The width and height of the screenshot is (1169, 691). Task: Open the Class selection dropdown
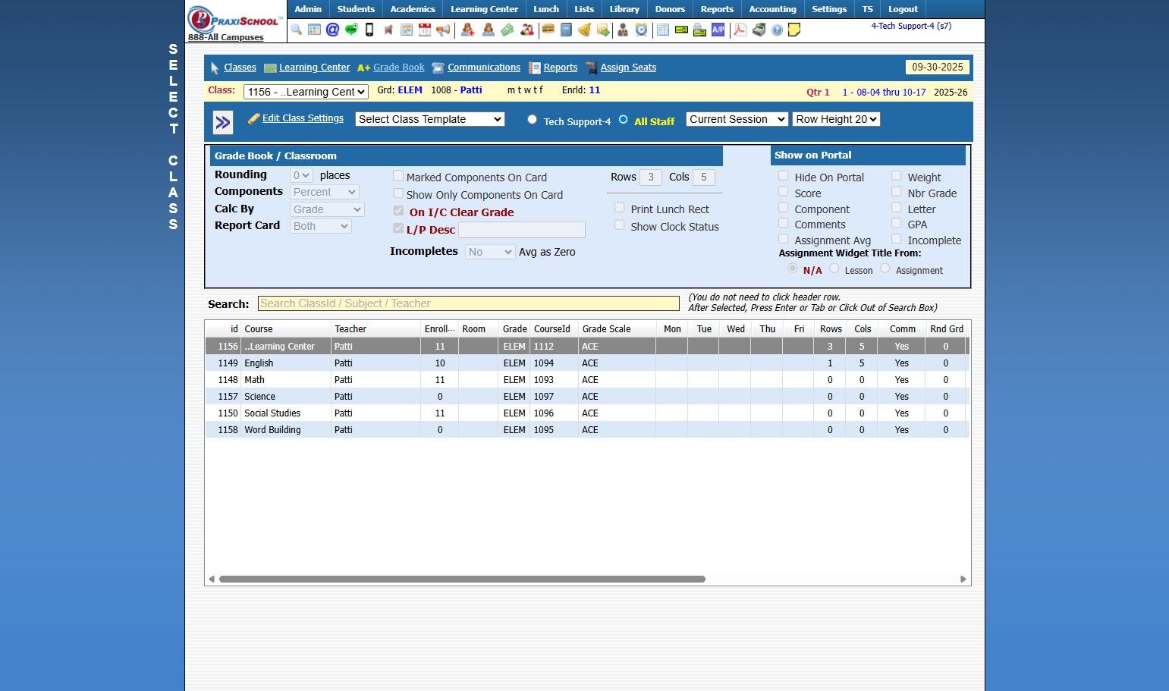[x=306, y=92]
